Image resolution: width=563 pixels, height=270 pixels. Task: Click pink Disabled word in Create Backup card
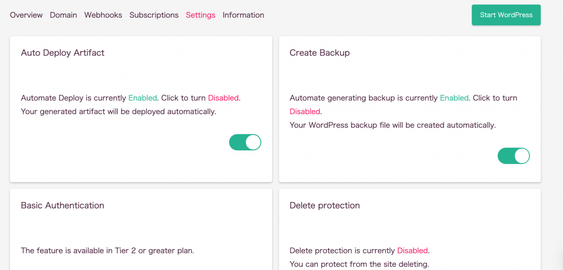click(305, 111)
